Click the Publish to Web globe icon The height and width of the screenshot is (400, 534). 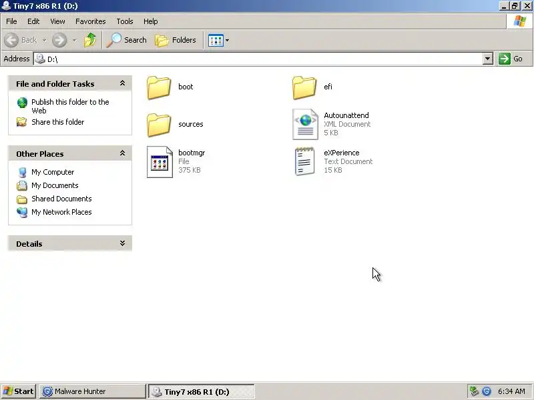point(22,103)
